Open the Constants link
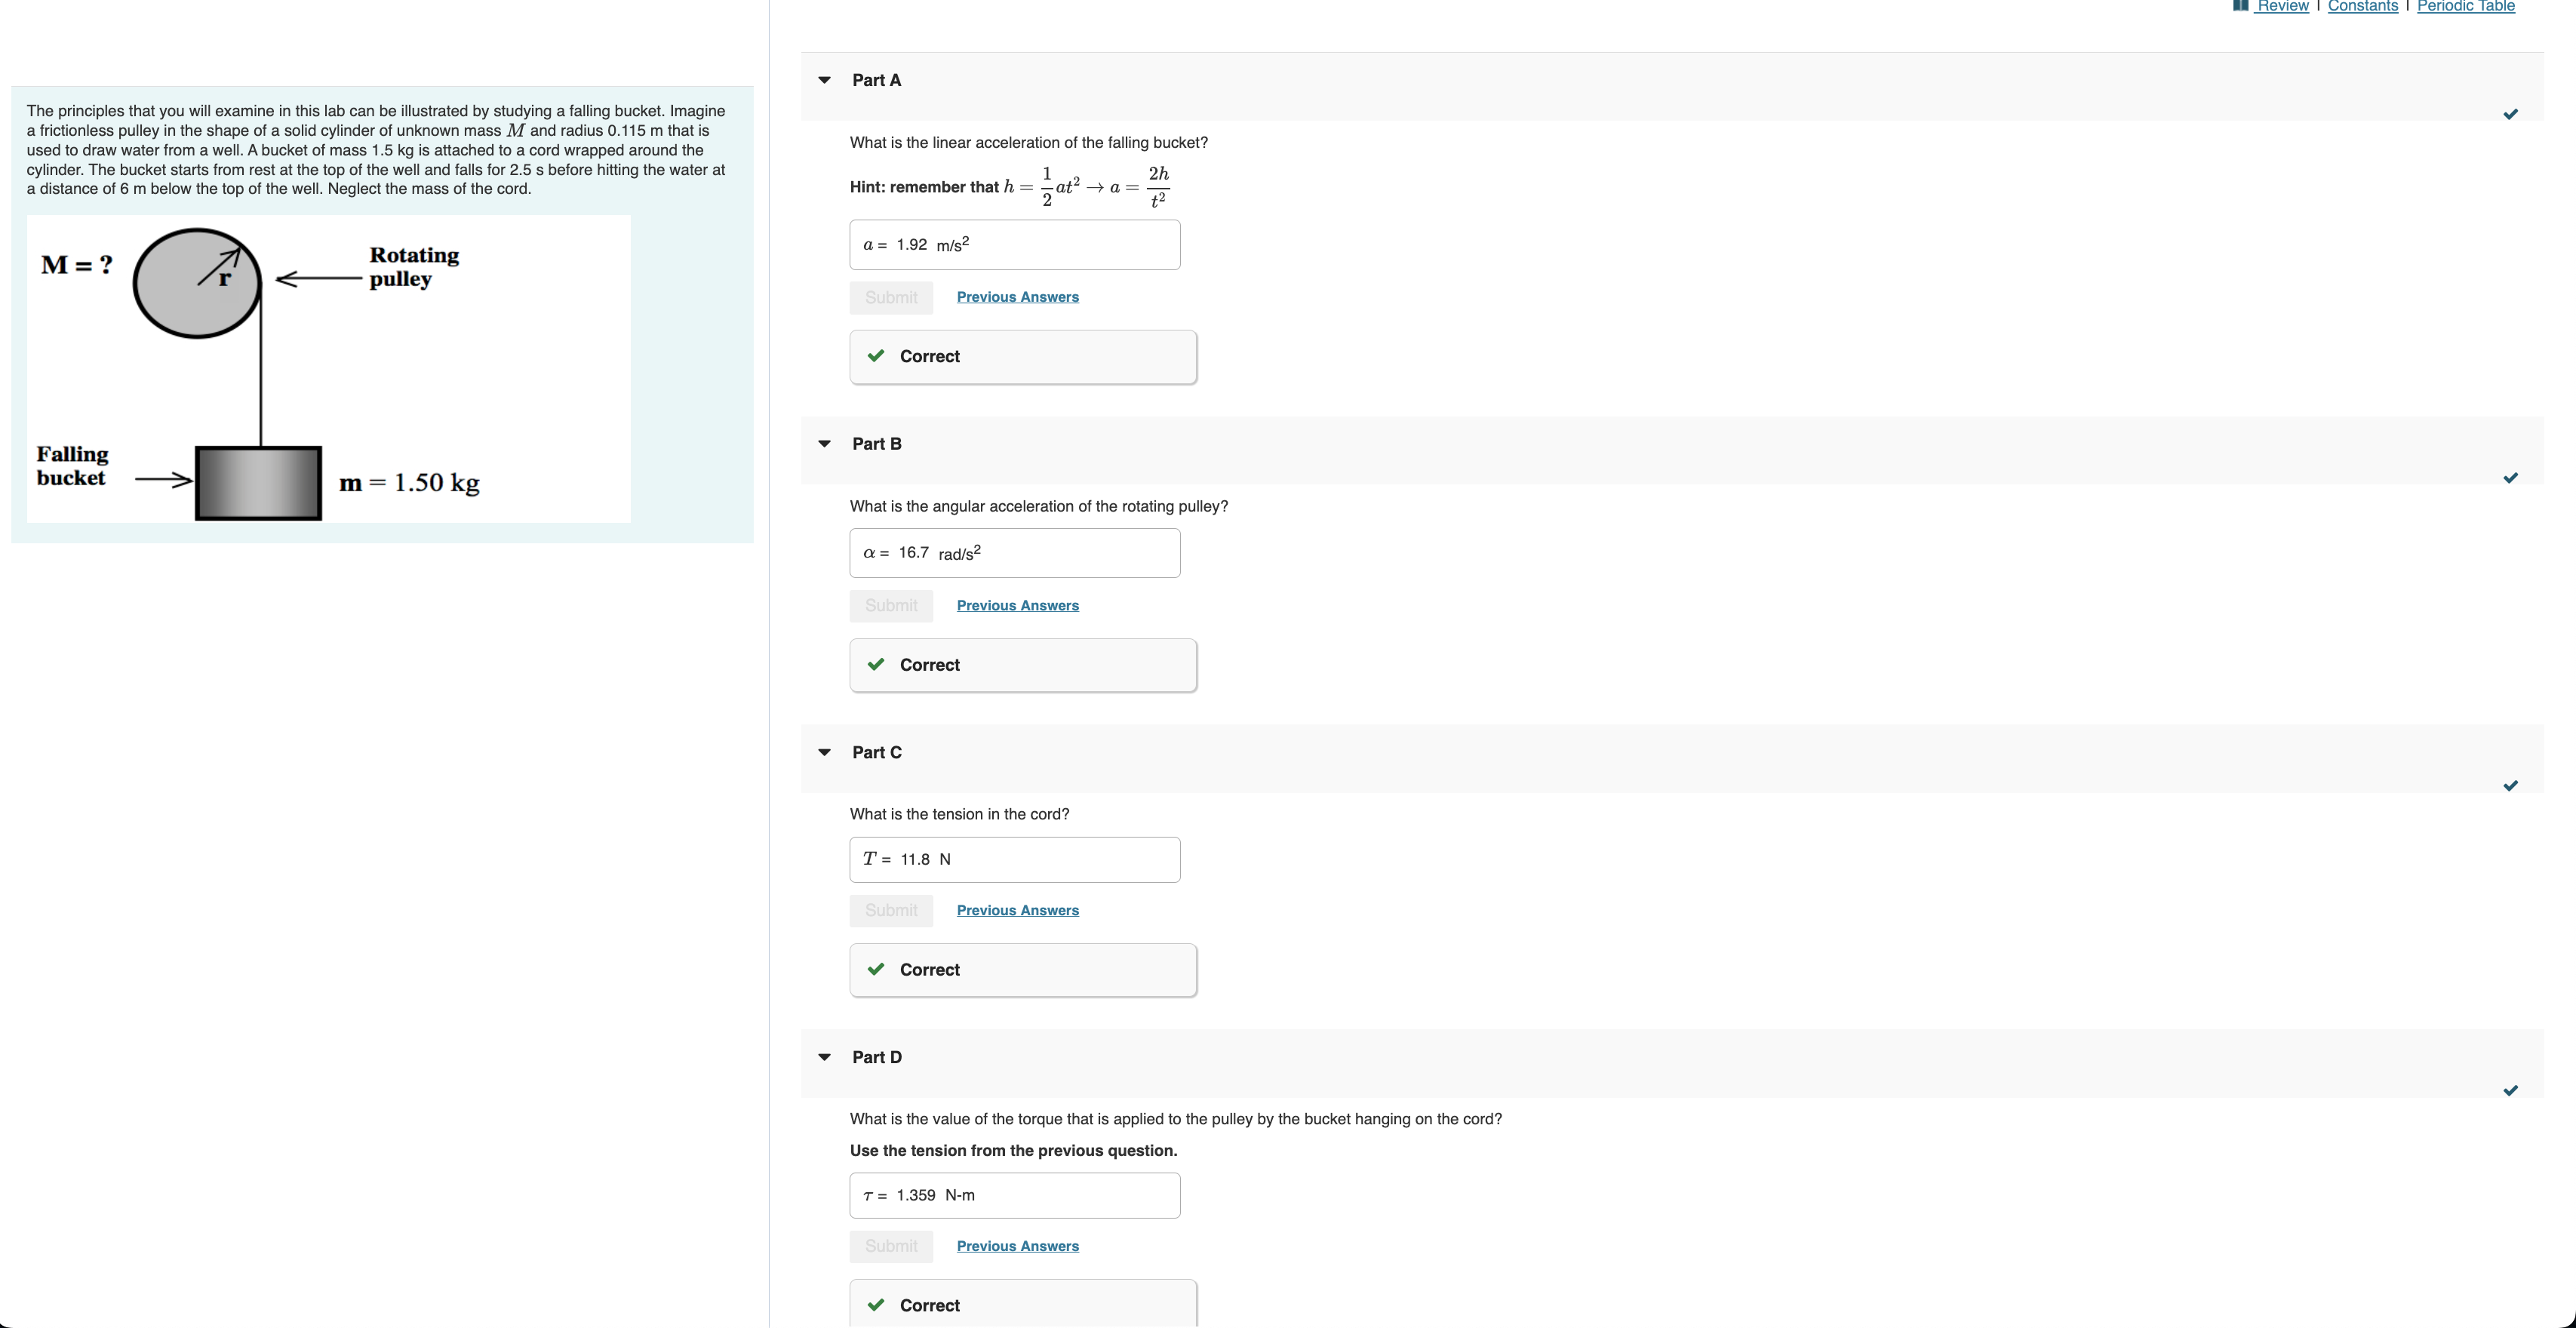The image size is (2576, 1328). pos(2362,7)
